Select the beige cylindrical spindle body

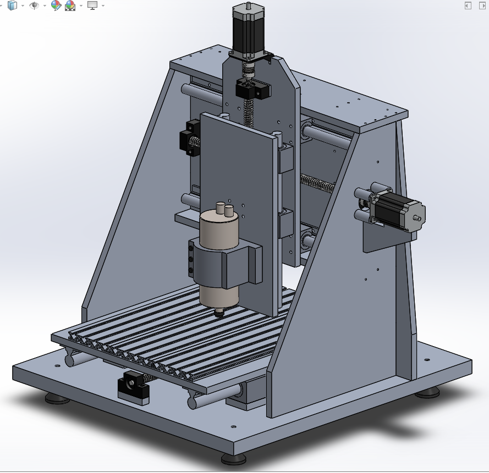tap(219, 231)
